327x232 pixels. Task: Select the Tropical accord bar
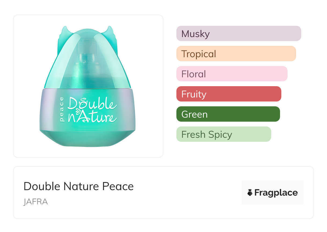point(236,54)
